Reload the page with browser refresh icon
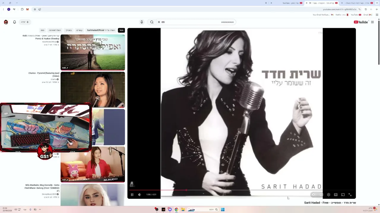 pos(366,9)
